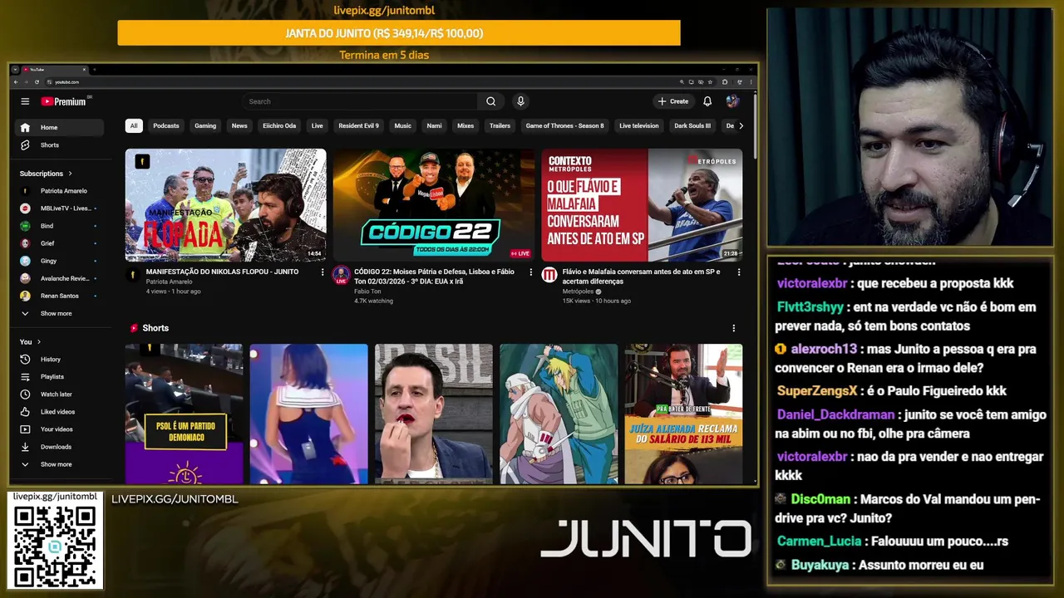The width and height of the screenshot is (1064, 598).
Task: Select the Gaming chip
Action: [x=205, y=125]
